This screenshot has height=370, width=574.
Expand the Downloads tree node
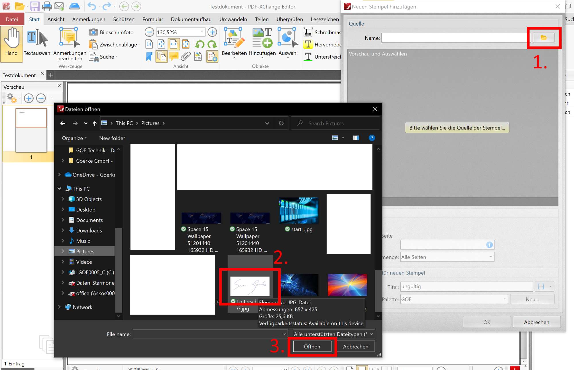tap(63, 230)
